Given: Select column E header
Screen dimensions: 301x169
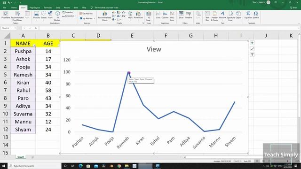Looking at the screenshot, I should pos(132,36).
